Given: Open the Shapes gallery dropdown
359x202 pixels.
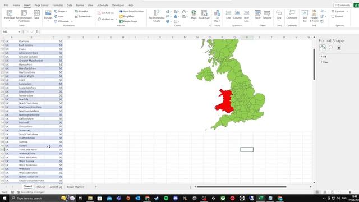Looking at the screenshot, I should [x=61, y=11].
